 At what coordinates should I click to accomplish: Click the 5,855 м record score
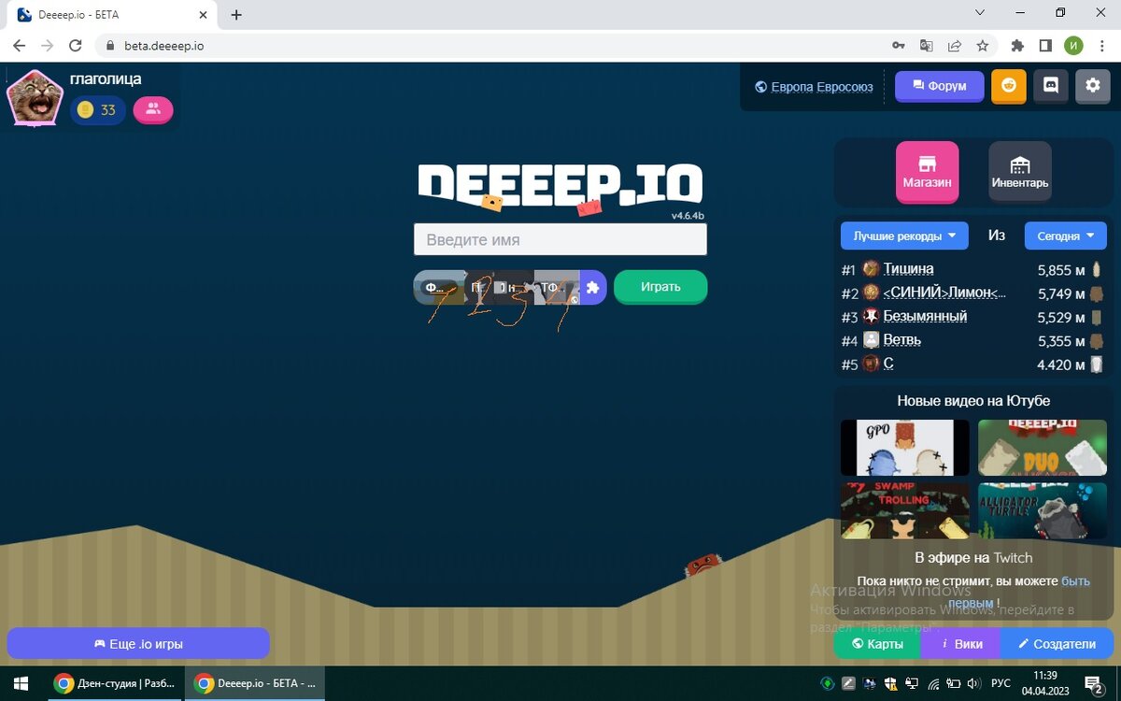coord(1060,269)
